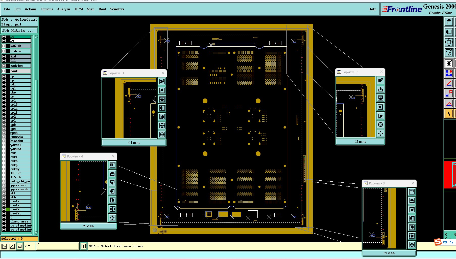This screenshot has height=259, width=456.
Task: Select the layer name auto_chk_pnl
Action: click(20, 181)
